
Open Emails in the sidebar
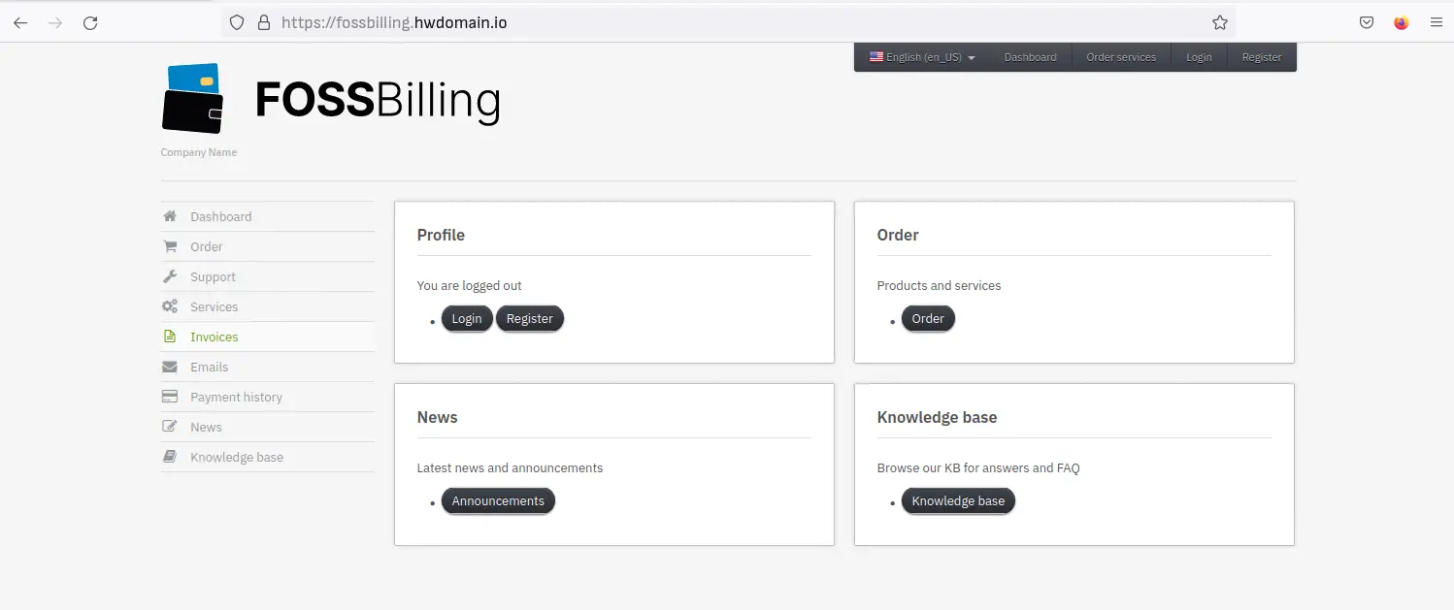(268, 367)
